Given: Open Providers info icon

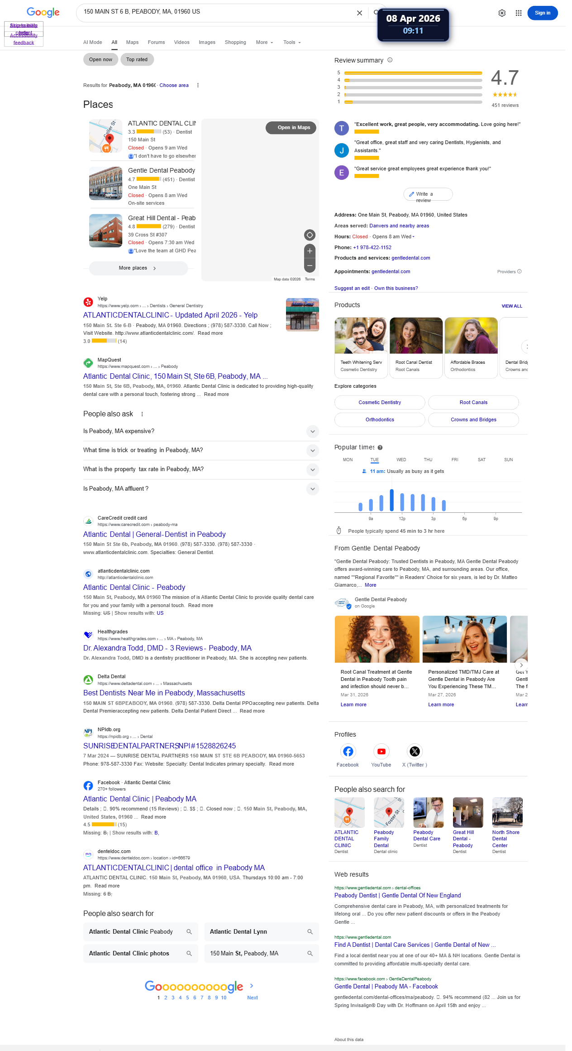Looking at the screenshot, I should click(520, 271).
